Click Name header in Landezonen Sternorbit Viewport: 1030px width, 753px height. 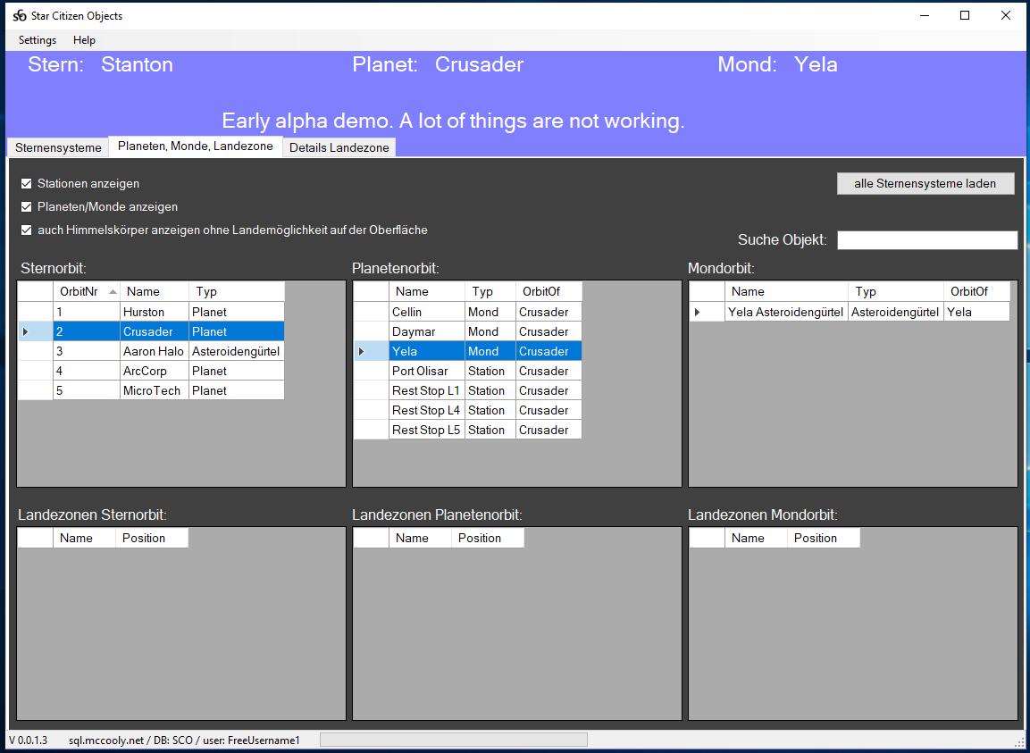click(84, 538)
